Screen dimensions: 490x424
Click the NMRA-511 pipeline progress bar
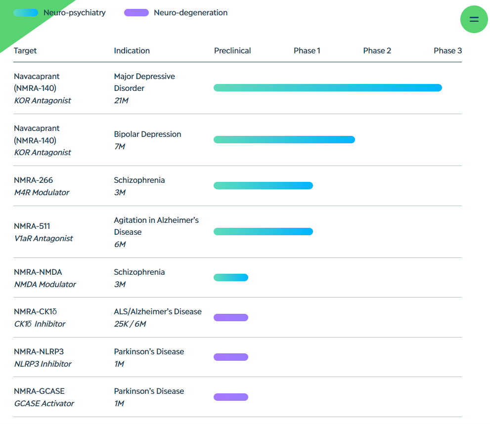pos(263,232)
